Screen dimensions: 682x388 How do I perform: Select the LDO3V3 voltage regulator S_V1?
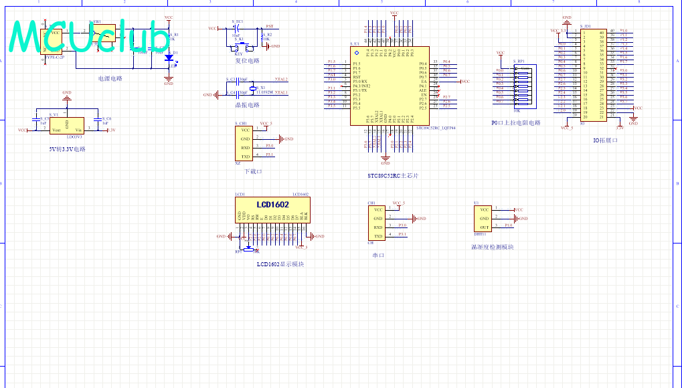tap(66, 126)
